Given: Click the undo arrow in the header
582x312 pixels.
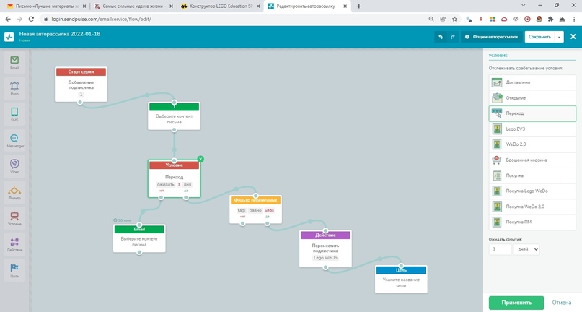Looking at the screenshot, I should [441, 37].
